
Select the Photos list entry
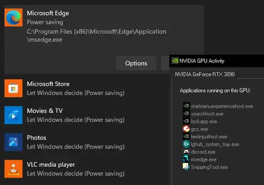pyautogui.click(x=87, y=142)
